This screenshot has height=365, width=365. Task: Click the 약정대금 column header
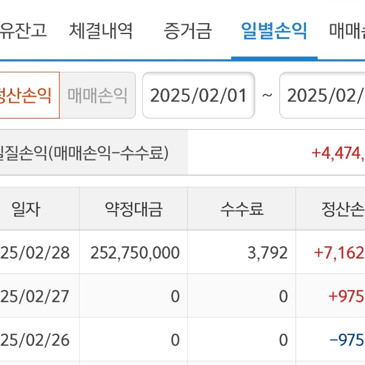click(134, 210)
